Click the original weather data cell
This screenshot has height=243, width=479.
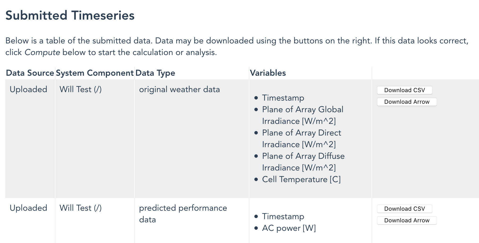180,89
